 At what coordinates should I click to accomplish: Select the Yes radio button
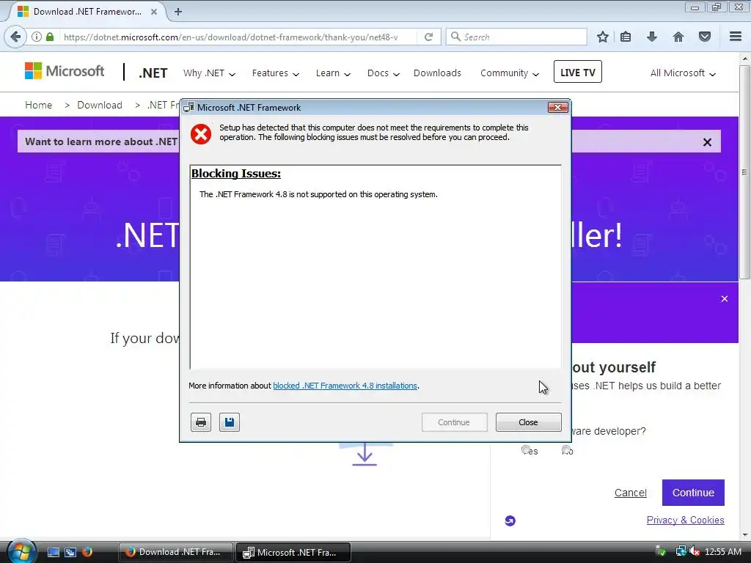[526, 449]
